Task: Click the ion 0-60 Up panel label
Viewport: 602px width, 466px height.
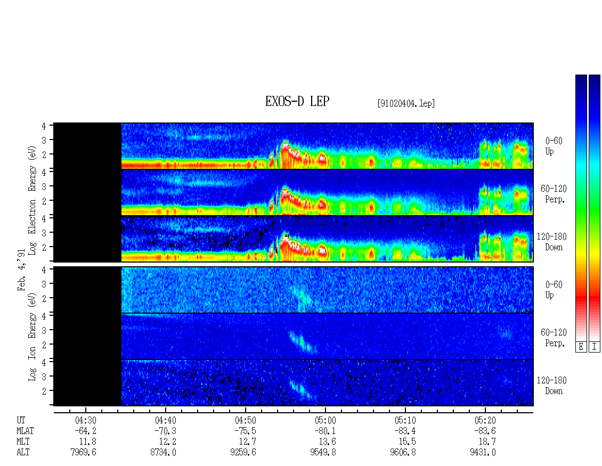Action: tap(554, 290)
